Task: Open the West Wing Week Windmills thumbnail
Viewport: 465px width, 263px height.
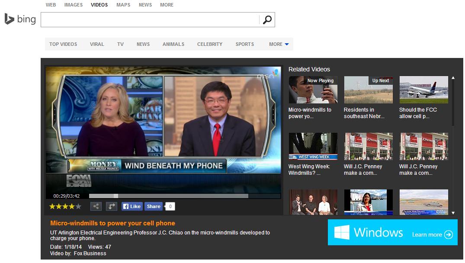Action: (x=313, y=146)
